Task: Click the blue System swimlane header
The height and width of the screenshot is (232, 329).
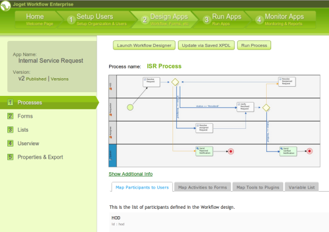Action: tap(113, 156)
